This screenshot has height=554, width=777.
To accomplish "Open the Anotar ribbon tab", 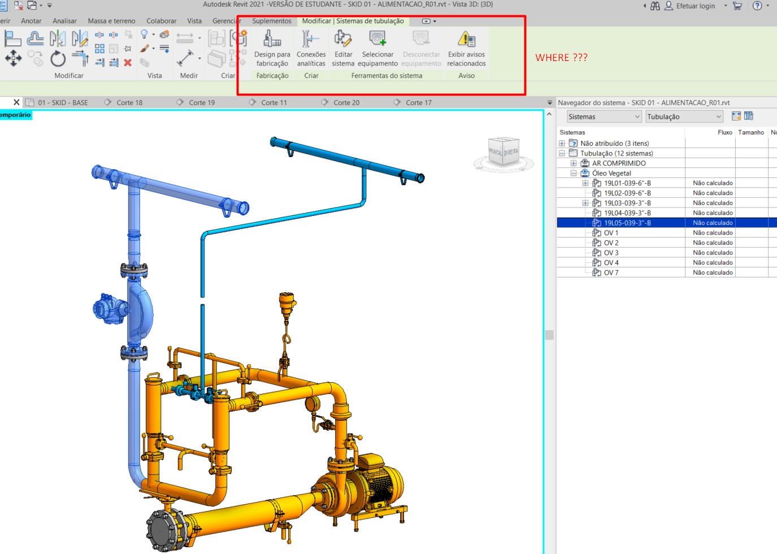I will click(x=31, y=21).
